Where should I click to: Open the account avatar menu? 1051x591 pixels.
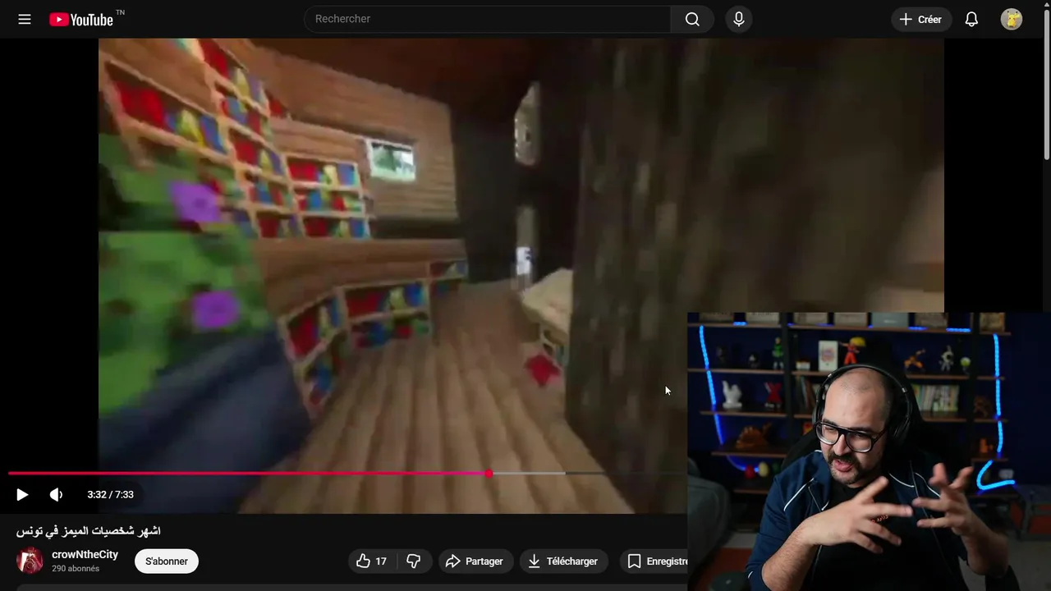pos(1012,19)
